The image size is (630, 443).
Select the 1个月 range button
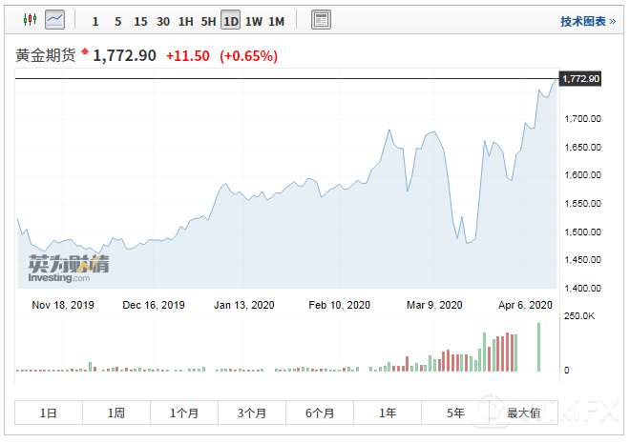coord(184,413)
